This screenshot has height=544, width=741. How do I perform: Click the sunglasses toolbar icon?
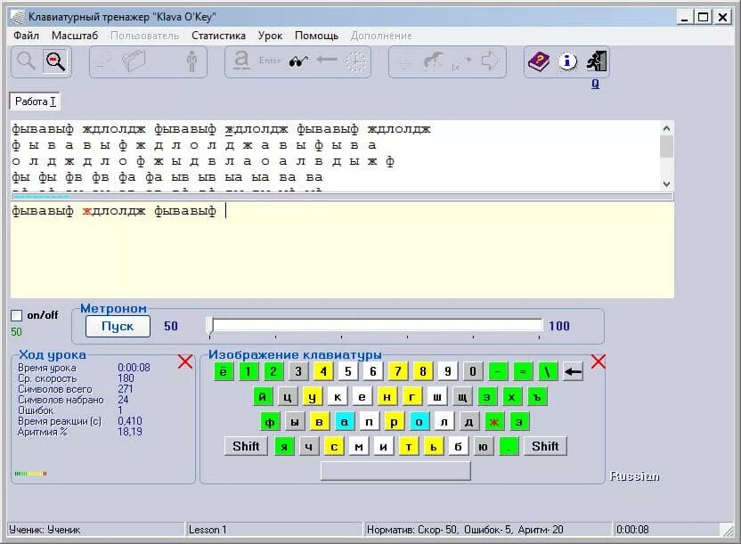click(298, 61)
